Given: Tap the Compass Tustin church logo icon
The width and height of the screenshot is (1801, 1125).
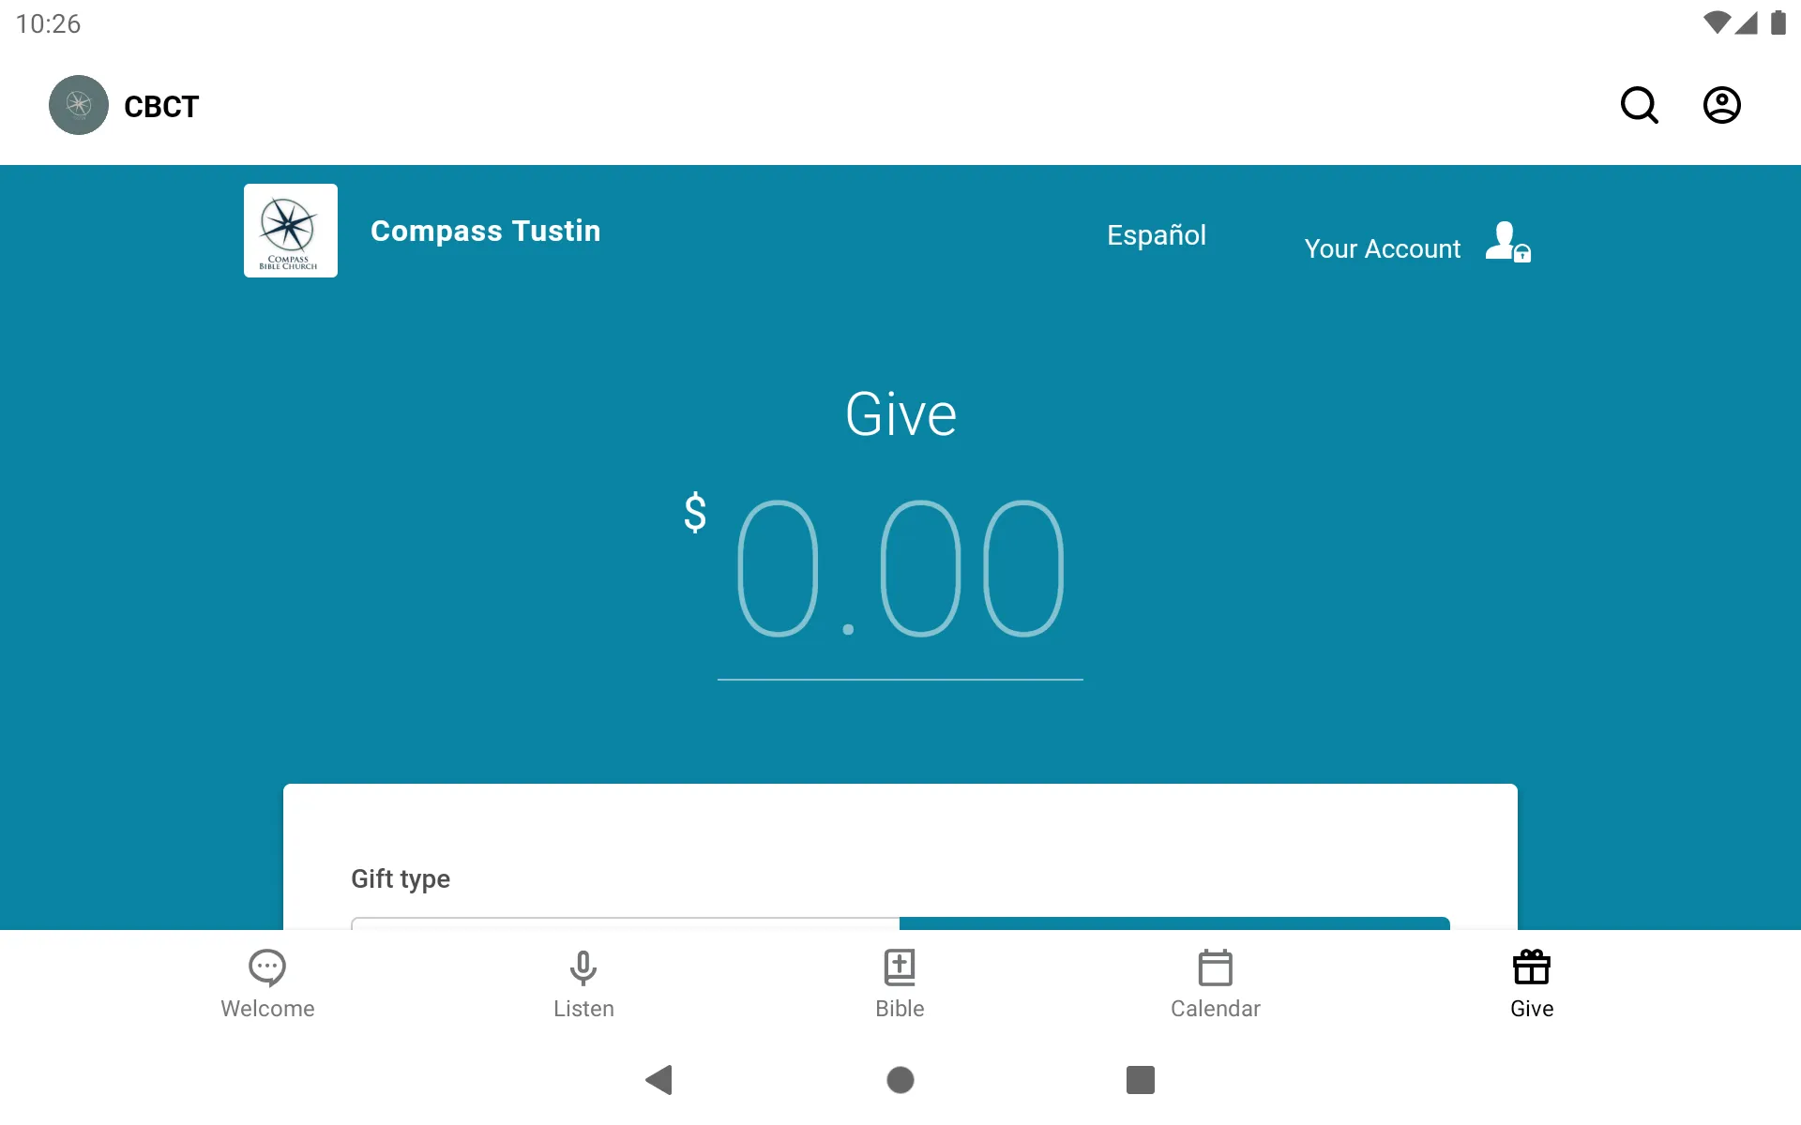Looking at the screenshot, I should tap(291, 231).
